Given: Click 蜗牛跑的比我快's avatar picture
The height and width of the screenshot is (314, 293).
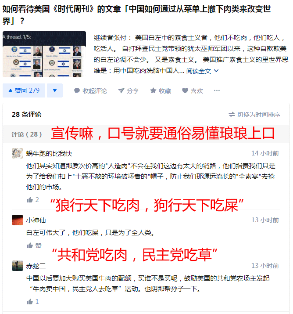Looking at the screenshot, I should [x=18, y=153].
